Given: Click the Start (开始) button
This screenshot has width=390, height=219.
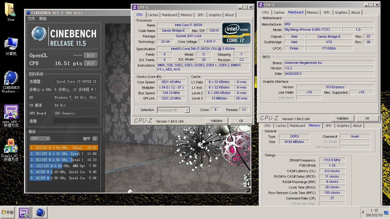Looking at the screenshot, I should tap(8, 212).
